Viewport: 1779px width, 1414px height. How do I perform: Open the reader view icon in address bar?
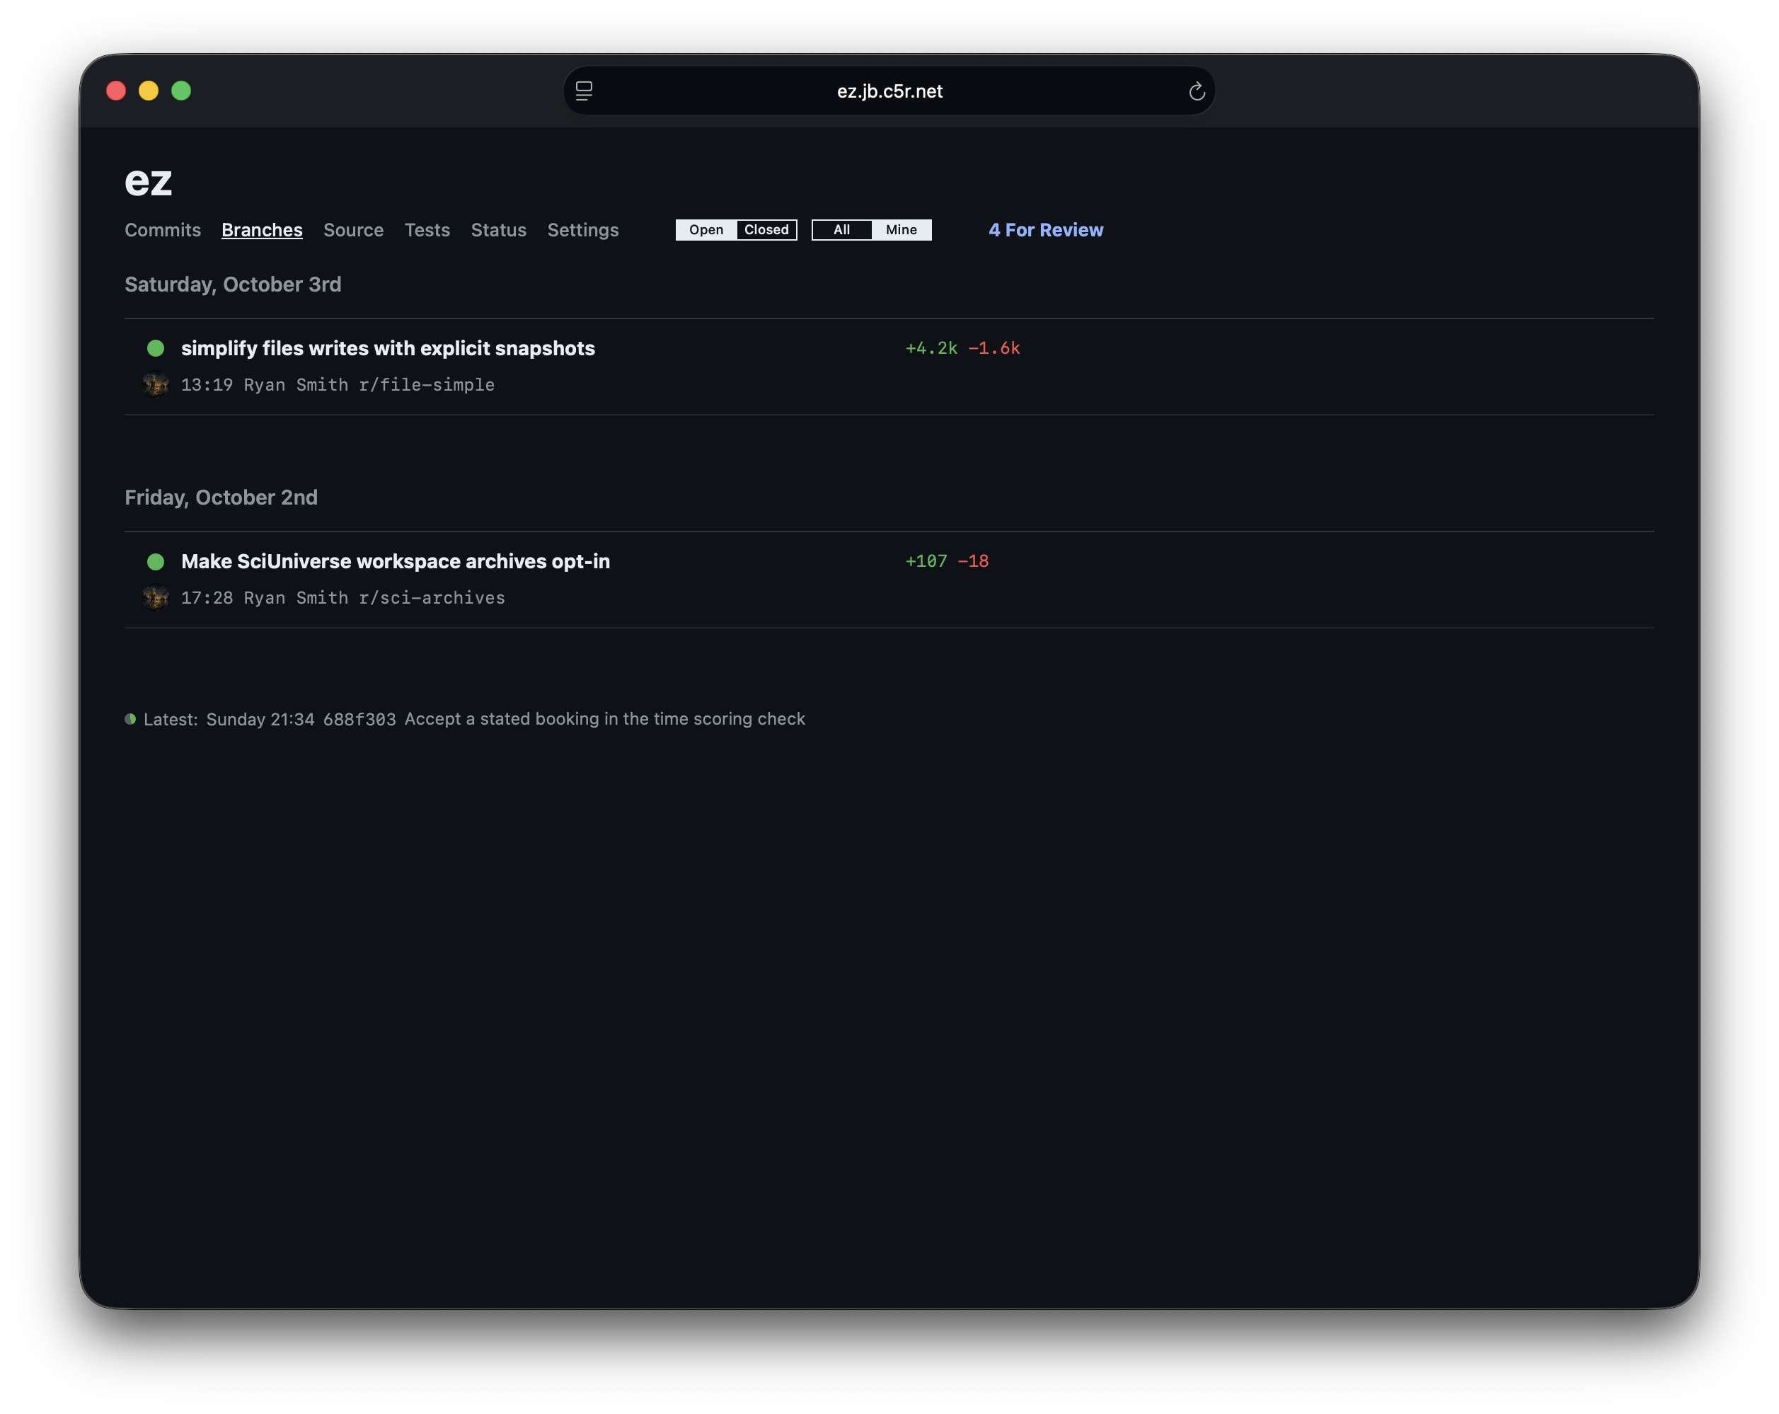(x=583, y=91)
